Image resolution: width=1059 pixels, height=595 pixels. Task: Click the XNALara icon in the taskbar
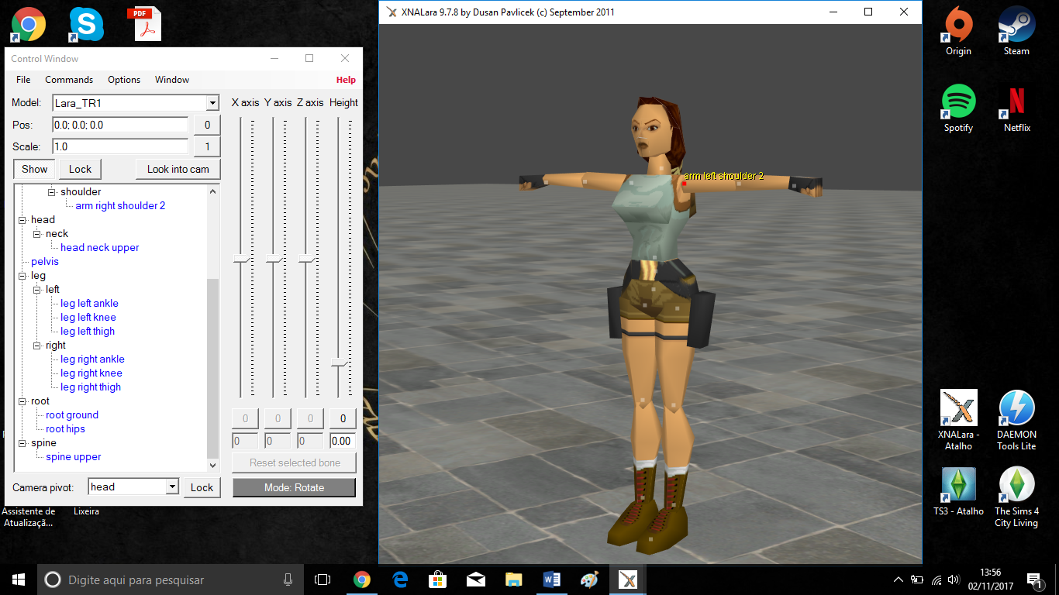pos(626,579)
